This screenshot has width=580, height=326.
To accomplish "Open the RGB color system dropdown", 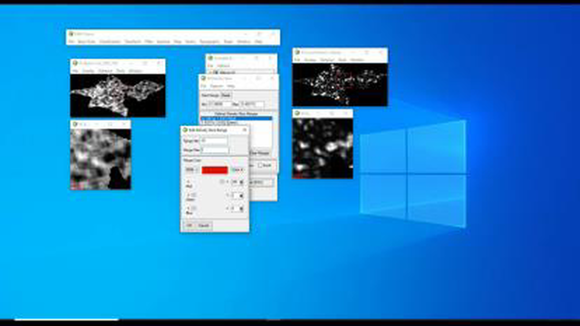I will 191,169.
